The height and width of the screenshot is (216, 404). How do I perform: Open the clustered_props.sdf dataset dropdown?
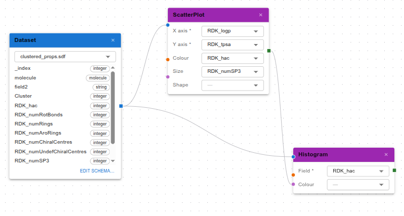pos(65,57)
